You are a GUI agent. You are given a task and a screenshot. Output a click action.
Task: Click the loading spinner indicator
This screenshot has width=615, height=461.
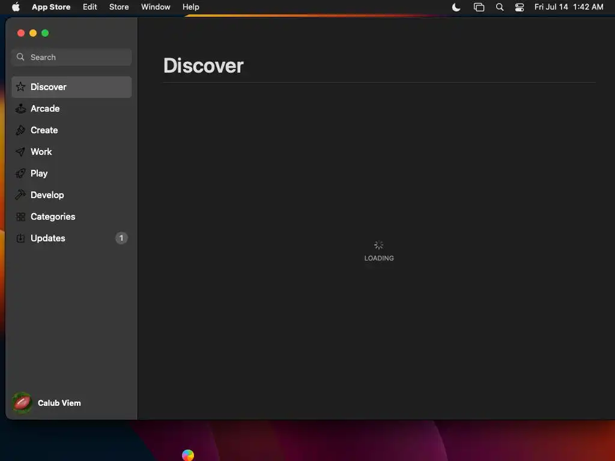point(378,245)
